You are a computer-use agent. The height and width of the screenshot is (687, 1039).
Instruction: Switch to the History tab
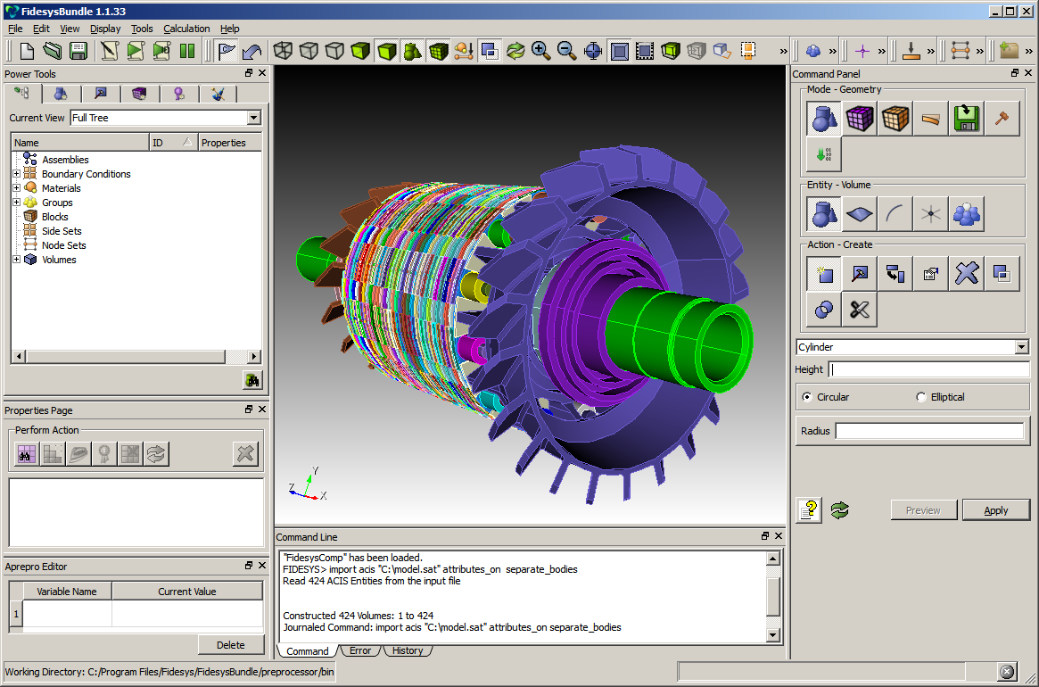408,650
